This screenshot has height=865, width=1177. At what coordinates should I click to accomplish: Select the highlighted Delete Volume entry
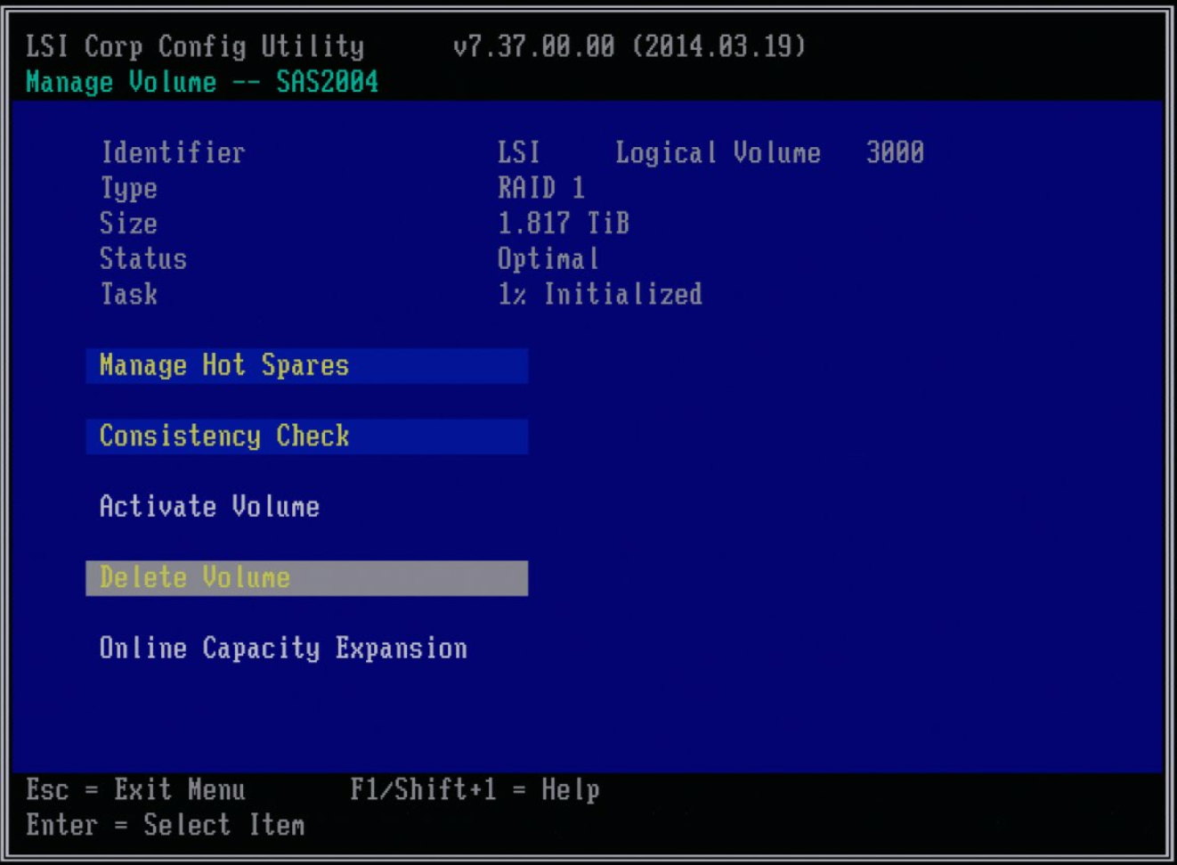306,577
